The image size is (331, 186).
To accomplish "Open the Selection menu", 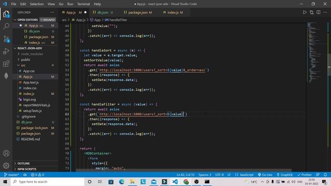I will 37,4.
